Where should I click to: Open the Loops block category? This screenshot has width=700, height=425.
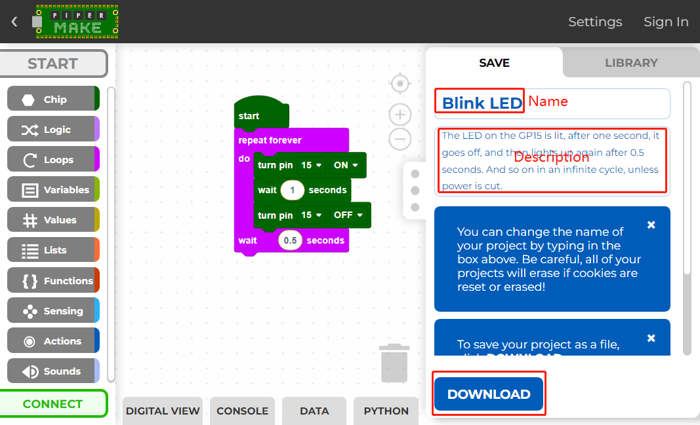53,159
